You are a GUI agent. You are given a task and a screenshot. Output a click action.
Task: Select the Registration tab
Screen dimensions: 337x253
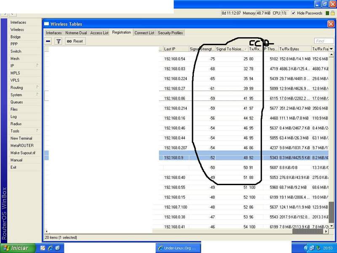[121, 32]
